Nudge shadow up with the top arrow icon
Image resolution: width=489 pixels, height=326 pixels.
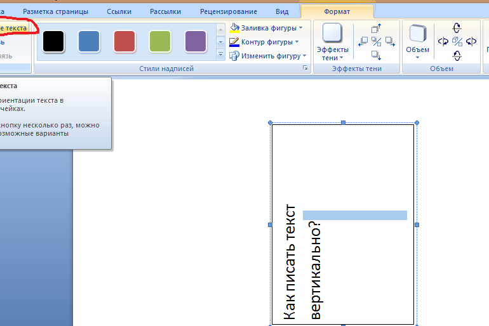click(x=376, y=29)
